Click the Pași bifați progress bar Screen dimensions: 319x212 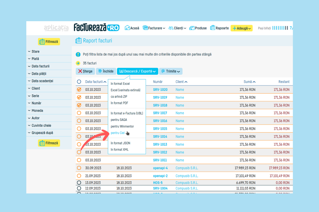[x=280, y=28]
